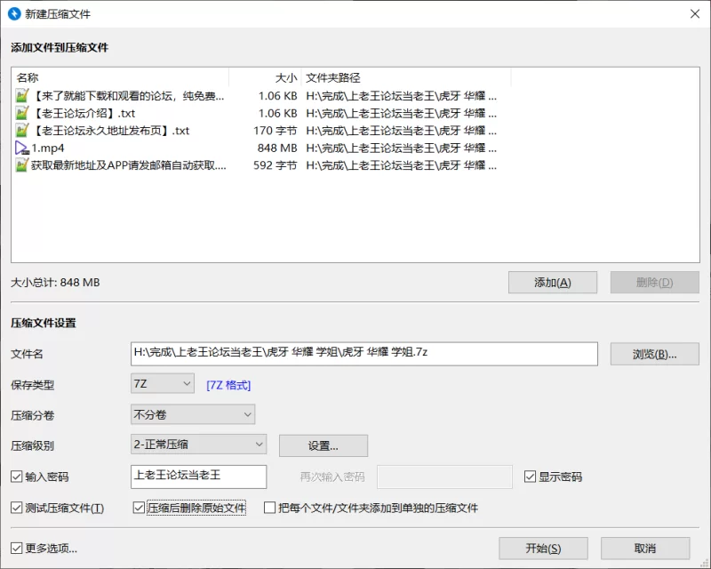Select the 1.mp4 file name
This screenshot has height=569, width=711.
(x=48, y=148)
